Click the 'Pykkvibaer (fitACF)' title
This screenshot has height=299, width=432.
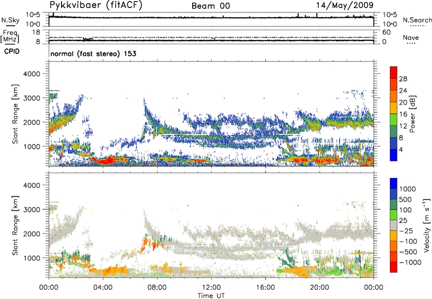(96, 5)
